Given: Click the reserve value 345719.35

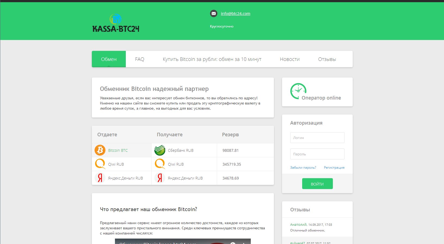Looking at the screenshot, I should pos(232,164).
